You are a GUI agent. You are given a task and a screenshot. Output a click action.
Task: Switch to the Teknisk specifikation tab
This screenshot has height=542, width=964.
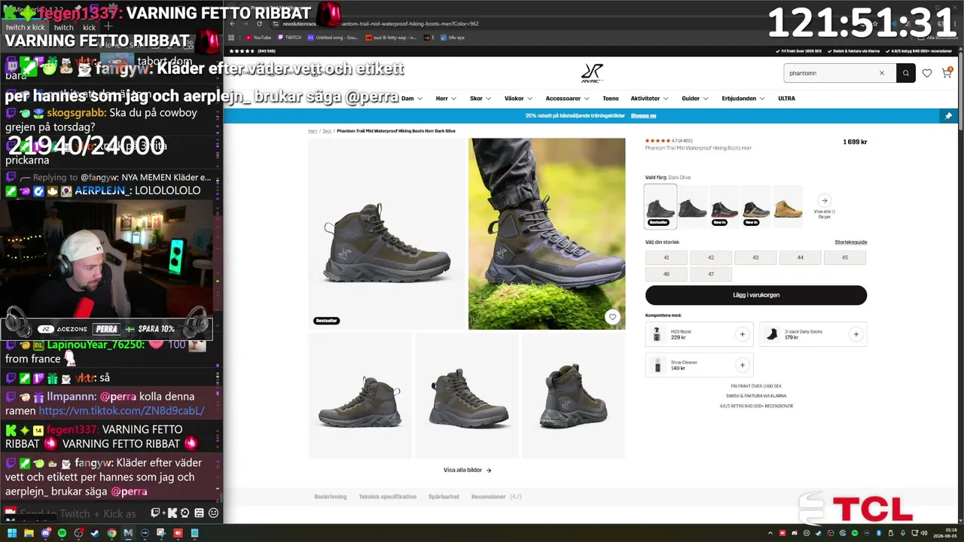[x=388, y=497]
